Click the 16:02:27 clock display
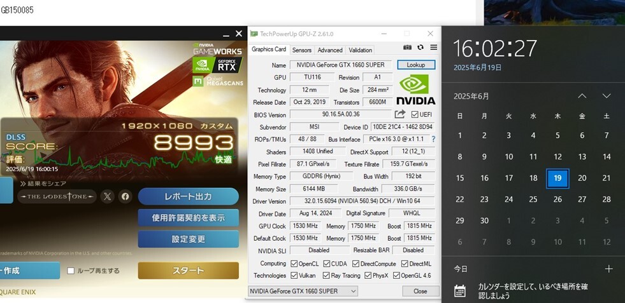Image resolution: width=625 pixels, height=303 pixels. (495, 48)
